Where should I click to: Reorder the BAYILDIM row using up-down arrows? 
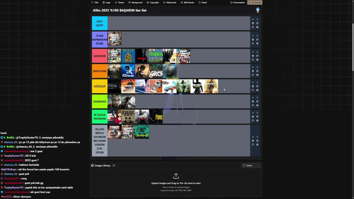(257, 67)
